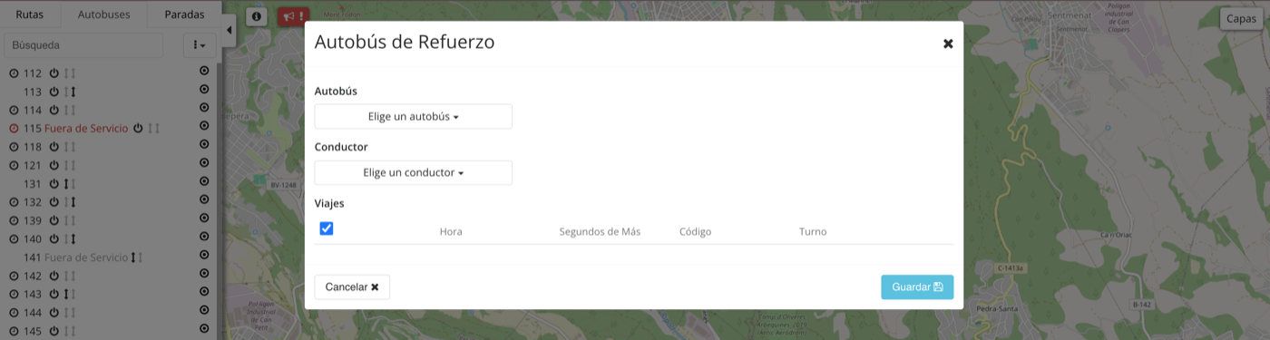
Task: Click the Turno column header
Action: click(813, 232)
